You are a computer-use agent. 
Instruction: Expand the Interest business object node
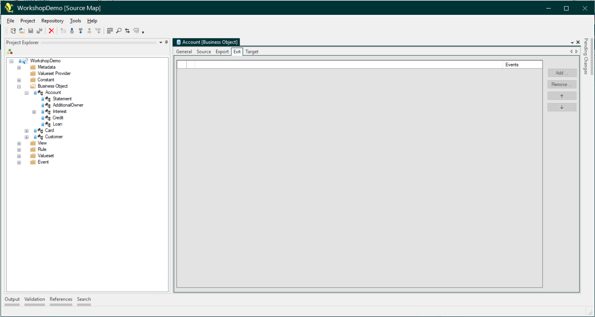34,112
